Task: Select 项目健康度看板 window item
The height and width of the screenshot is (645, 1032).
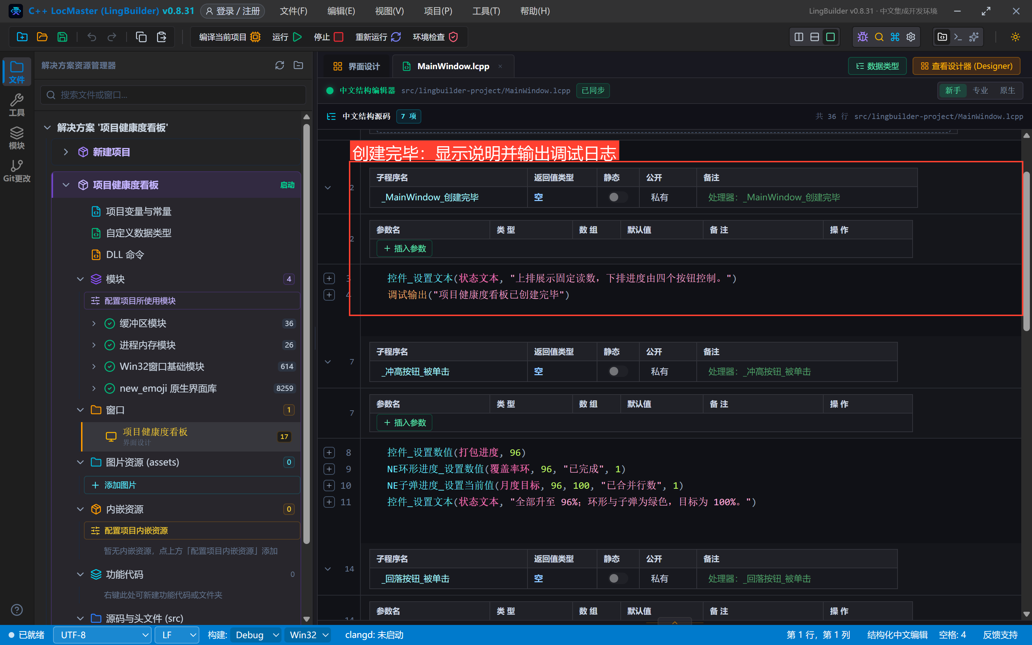Action: point(191,436)
